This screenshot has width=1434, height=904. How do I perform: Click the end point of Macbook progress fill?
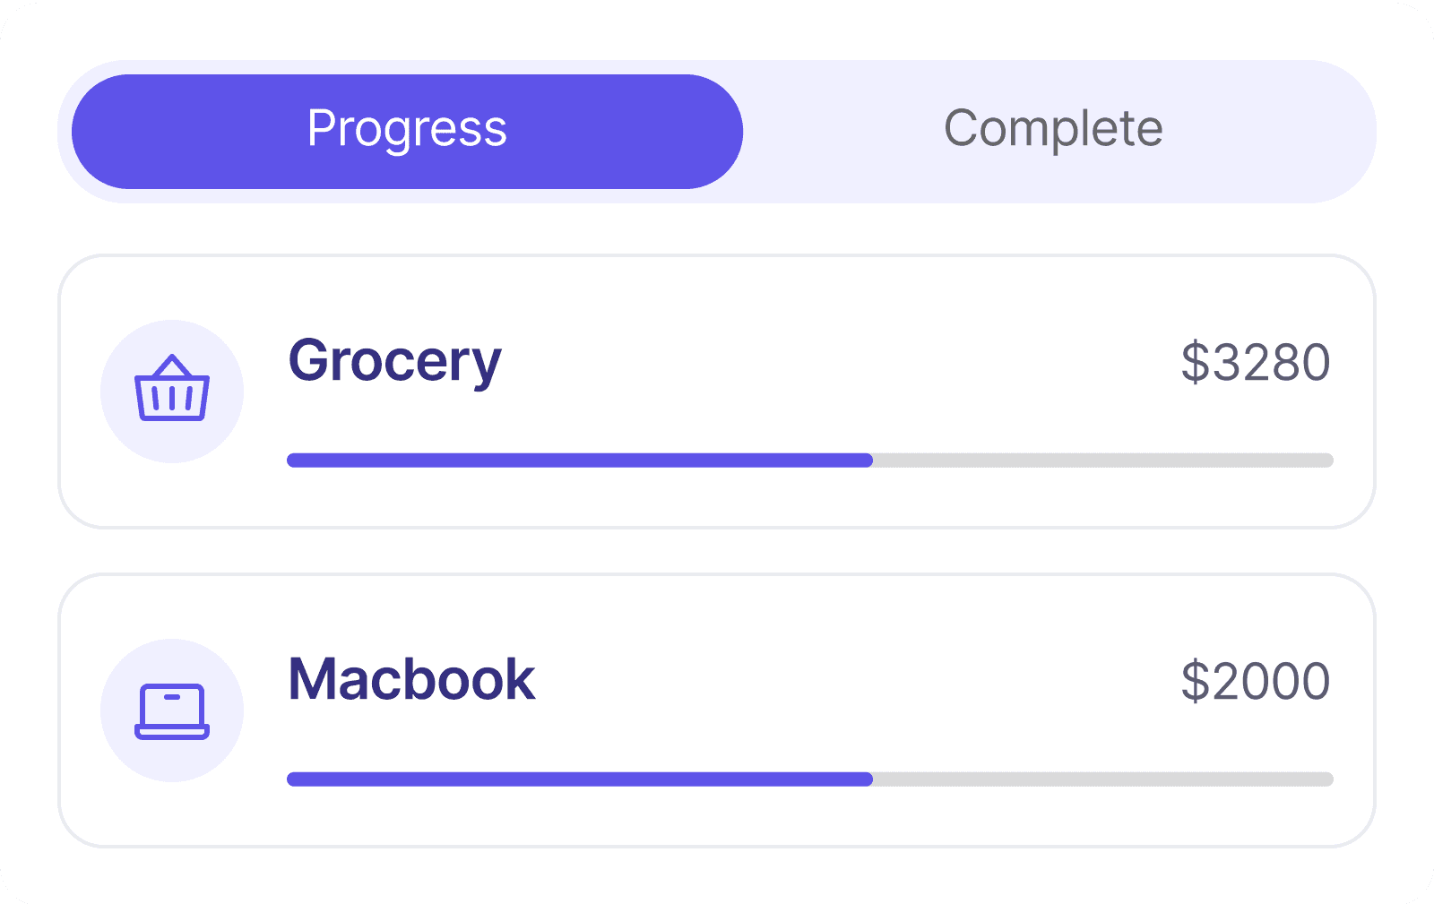(x=869, y=779)
